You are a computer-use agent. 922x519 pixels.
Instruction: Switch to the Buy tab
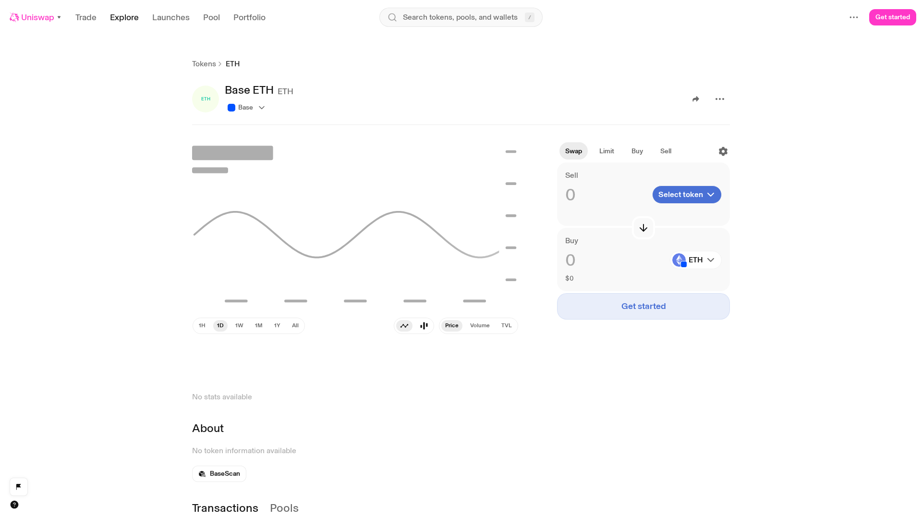coord(637,151)
